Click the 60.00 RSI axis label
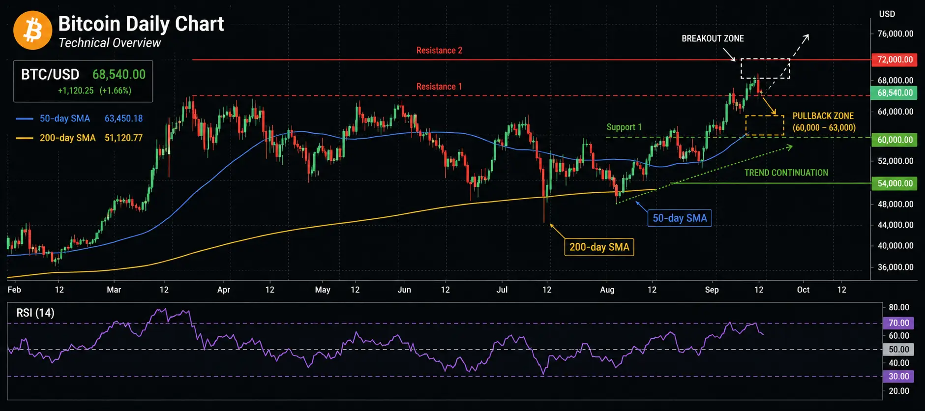Screen dimensions: 925x411 click(x=899, y=336)
